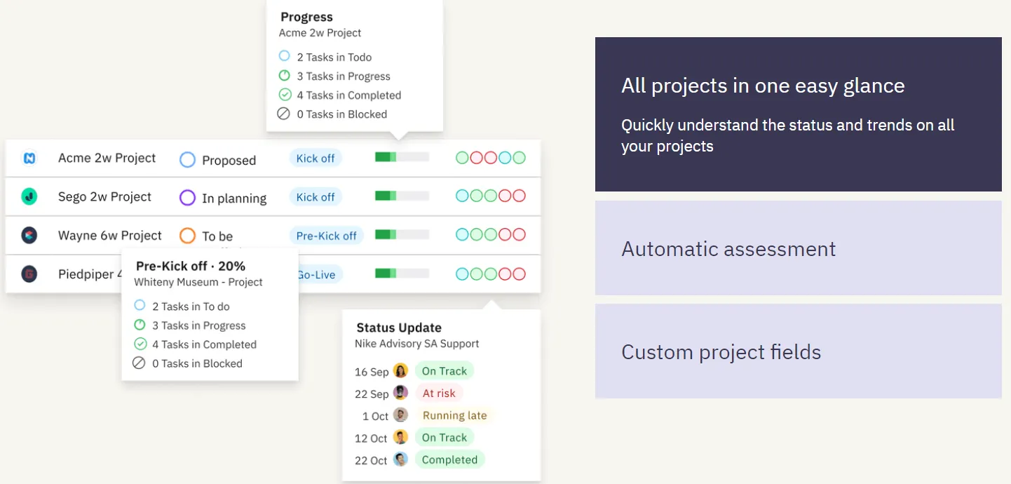Click the last red health circle in Sego row
The height and width of the screenshot is (484, 1011).
coord(520,196)
